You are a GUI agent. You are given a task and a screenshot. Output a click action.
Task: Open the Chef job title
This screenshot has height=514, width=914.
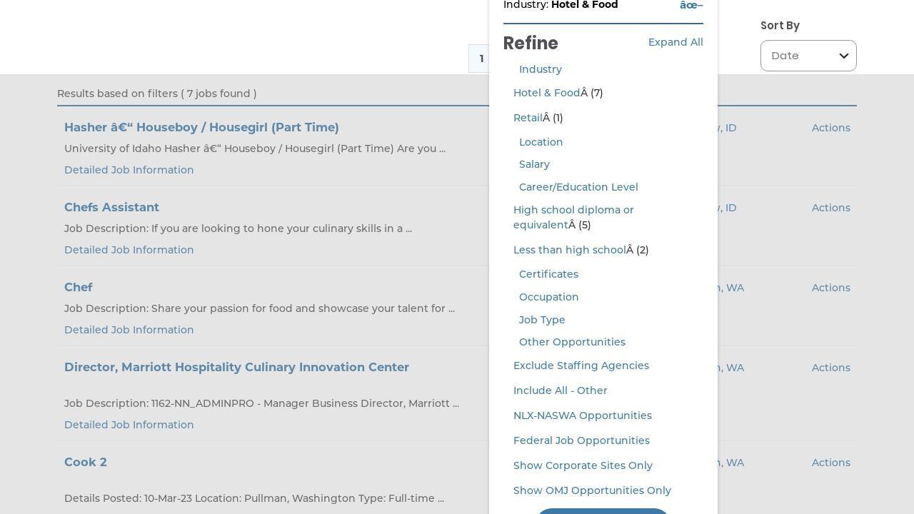pos(79,287)
